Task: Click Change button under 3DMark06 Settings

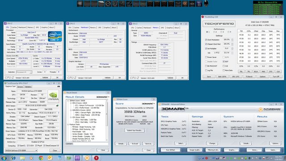Action: click(x=212, y=144)
